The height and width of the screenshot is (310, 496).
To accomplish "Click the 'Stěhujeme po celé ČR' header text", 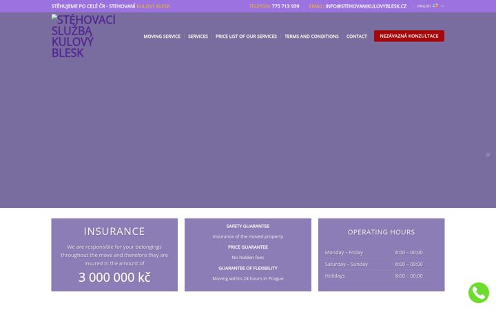I will pyautogui.click(x=78, y=6).
